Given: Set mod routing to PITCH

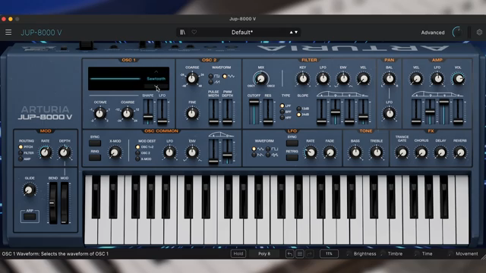Looking at the screenshot, I should pos(21,147).
